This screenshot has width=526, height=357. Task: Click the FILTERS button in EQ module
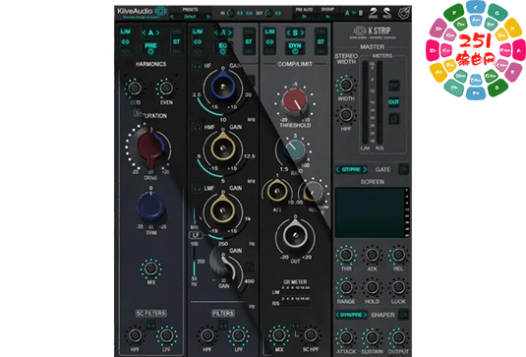(223, 314)
